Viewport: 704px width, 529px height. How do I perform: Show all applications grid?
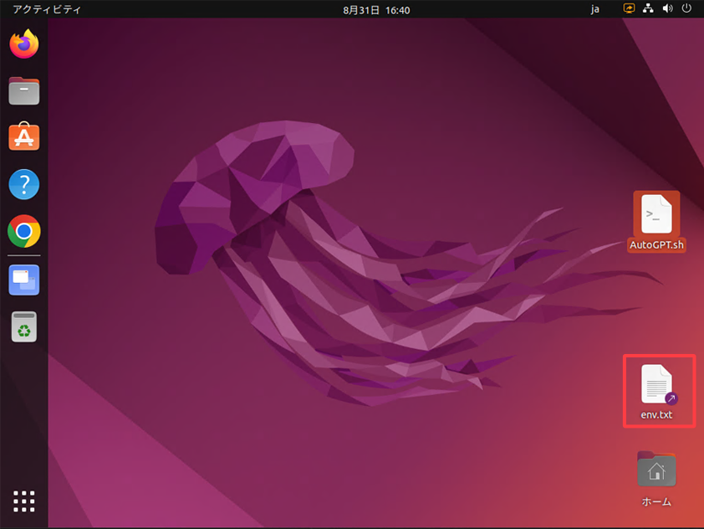[x=24, y=501]
